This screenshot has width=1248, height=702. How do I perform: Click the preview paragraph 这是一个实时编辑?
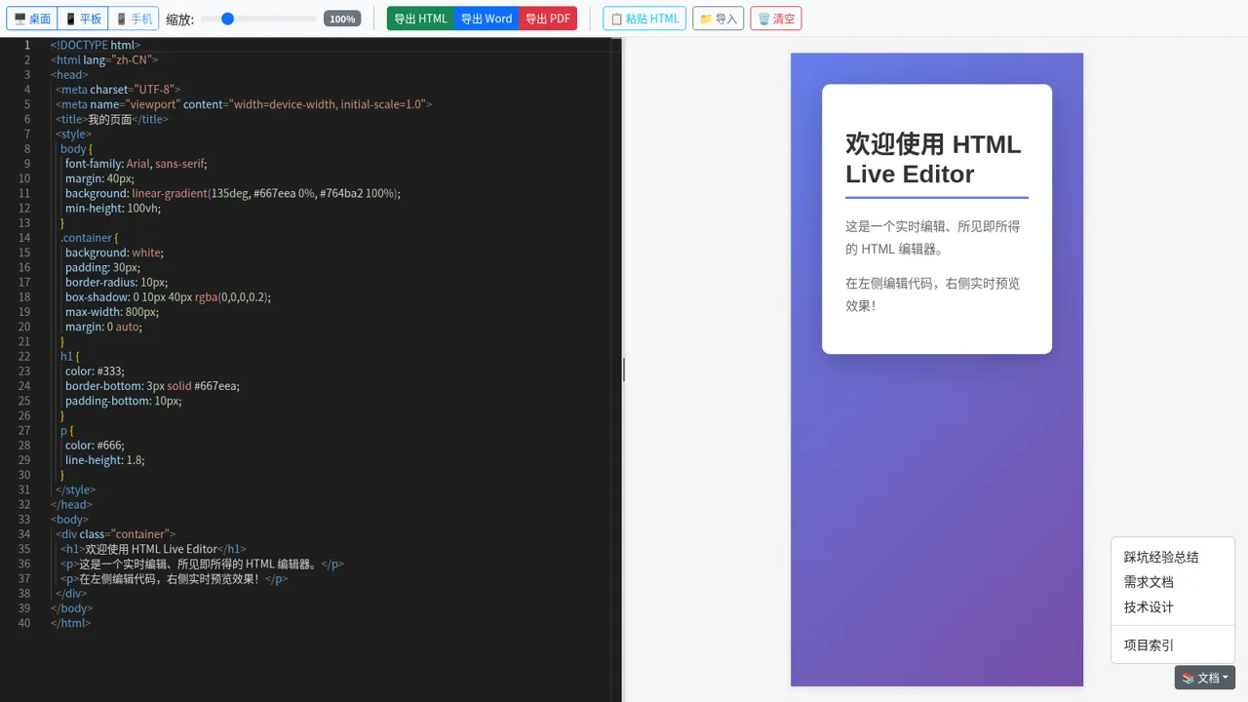937,237
